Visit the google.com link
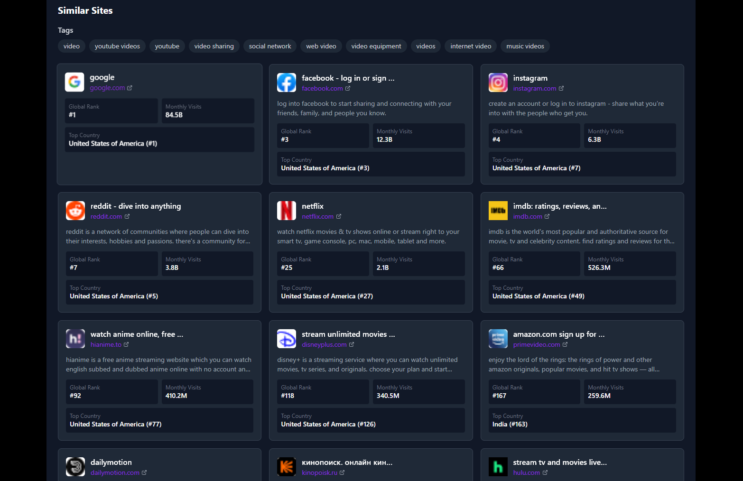 coord(107,88)
